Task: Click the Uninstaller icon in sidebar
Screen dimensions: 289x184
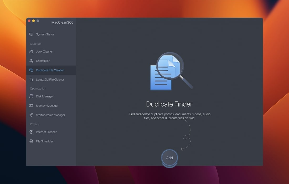Action: (31, 61)
